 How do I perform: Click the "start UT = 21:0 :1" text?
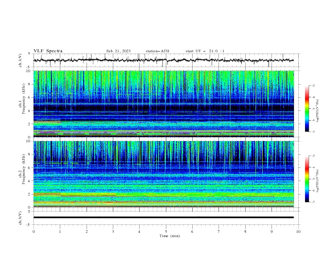pos(205,51)
